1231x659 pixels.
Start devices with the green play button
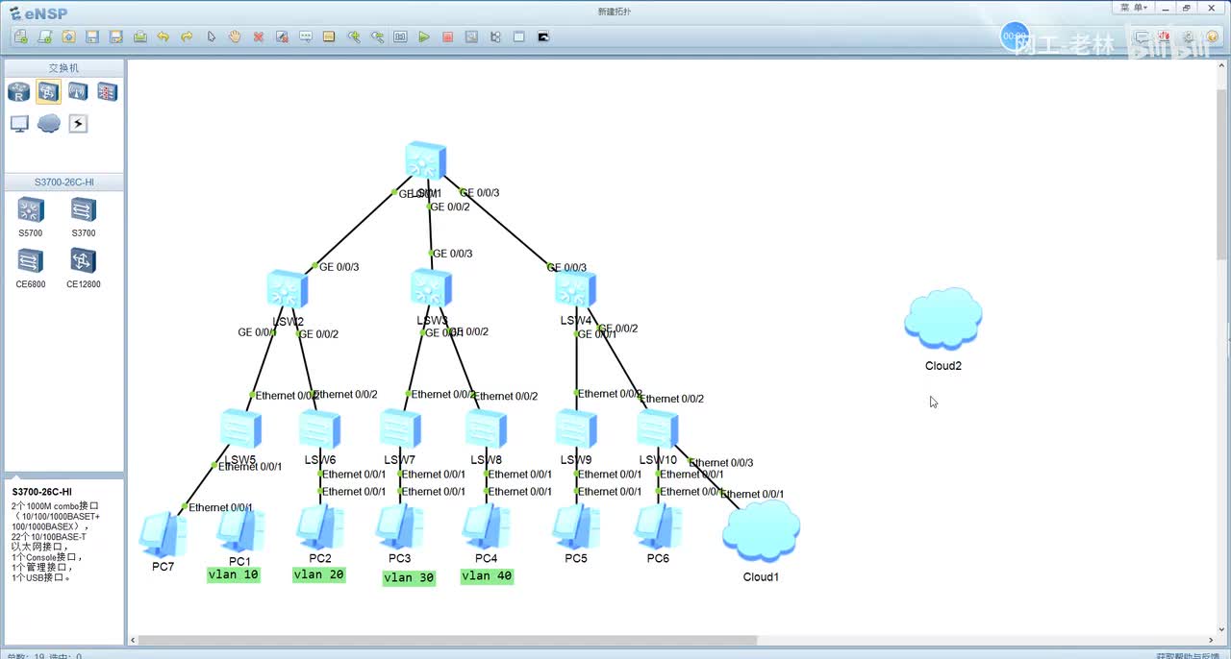(x=424, y=37)
